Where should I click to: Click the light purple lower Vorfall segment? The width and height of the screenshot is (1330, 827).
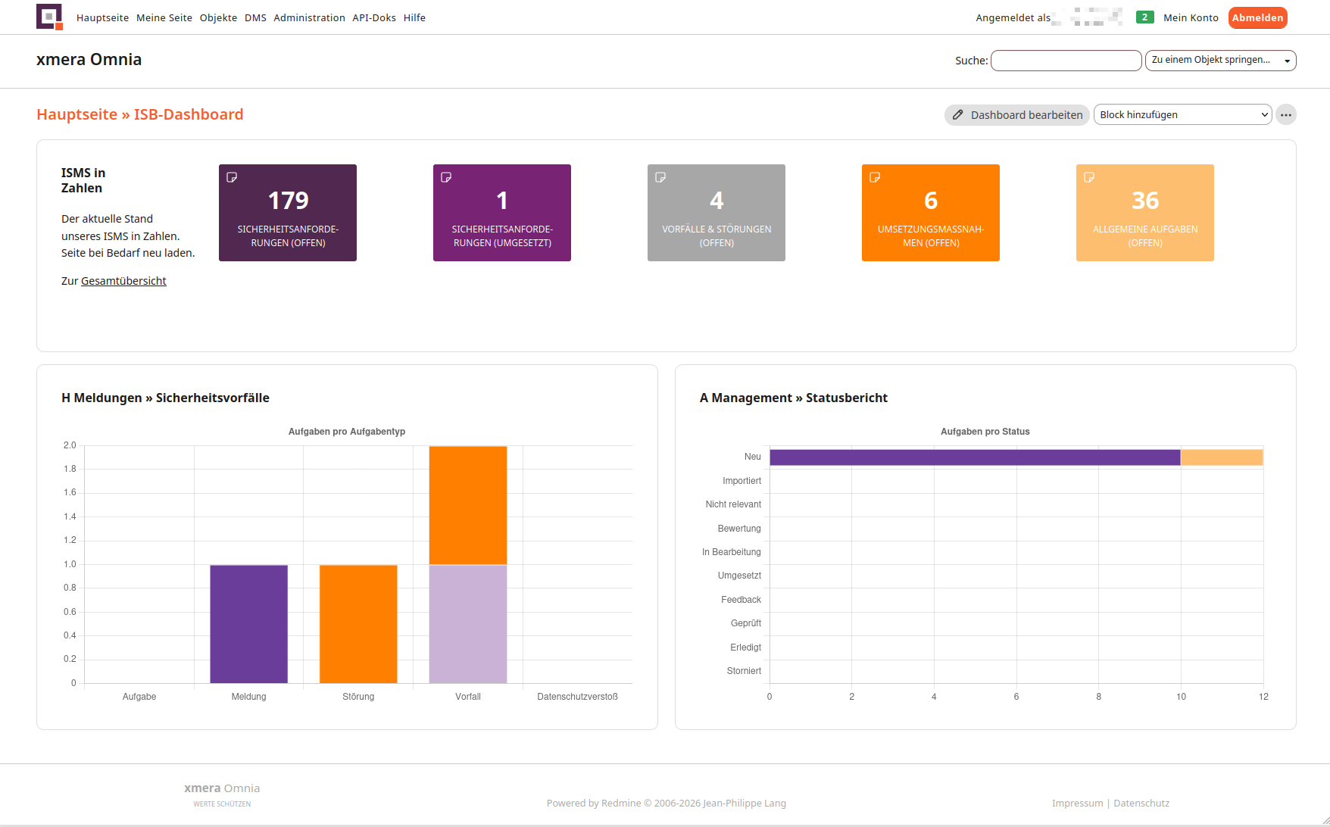pos(468,624)
